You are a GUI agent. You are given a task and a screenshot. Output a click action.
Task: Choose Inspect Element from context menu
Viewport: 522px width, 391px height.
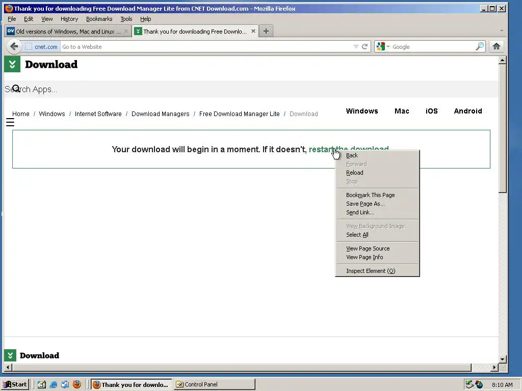click(377, 271)
